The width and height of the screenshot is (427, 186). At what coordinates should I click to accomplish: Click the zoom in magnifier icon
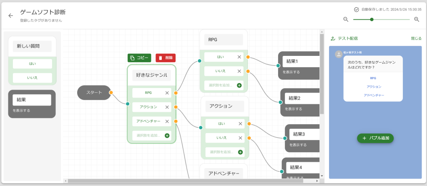tap(417, 19)
